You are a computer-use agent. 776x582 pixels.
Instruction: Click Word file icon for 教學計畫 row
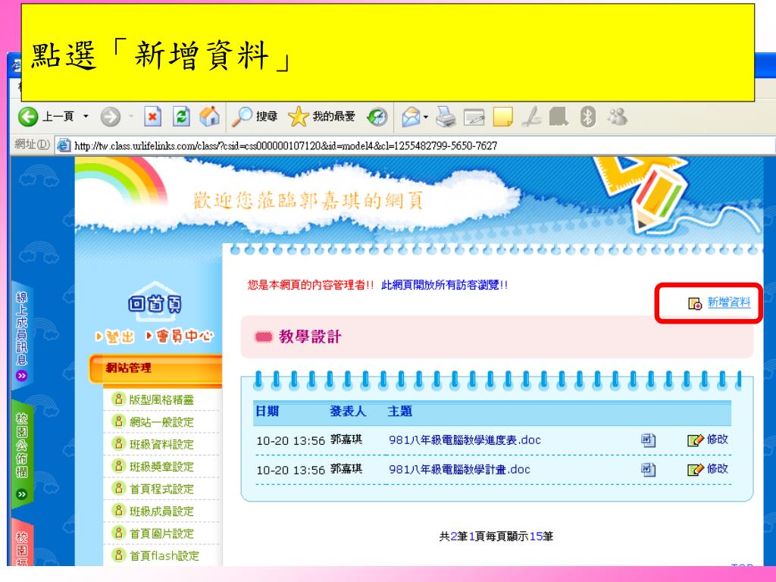(x=649, y=469)
